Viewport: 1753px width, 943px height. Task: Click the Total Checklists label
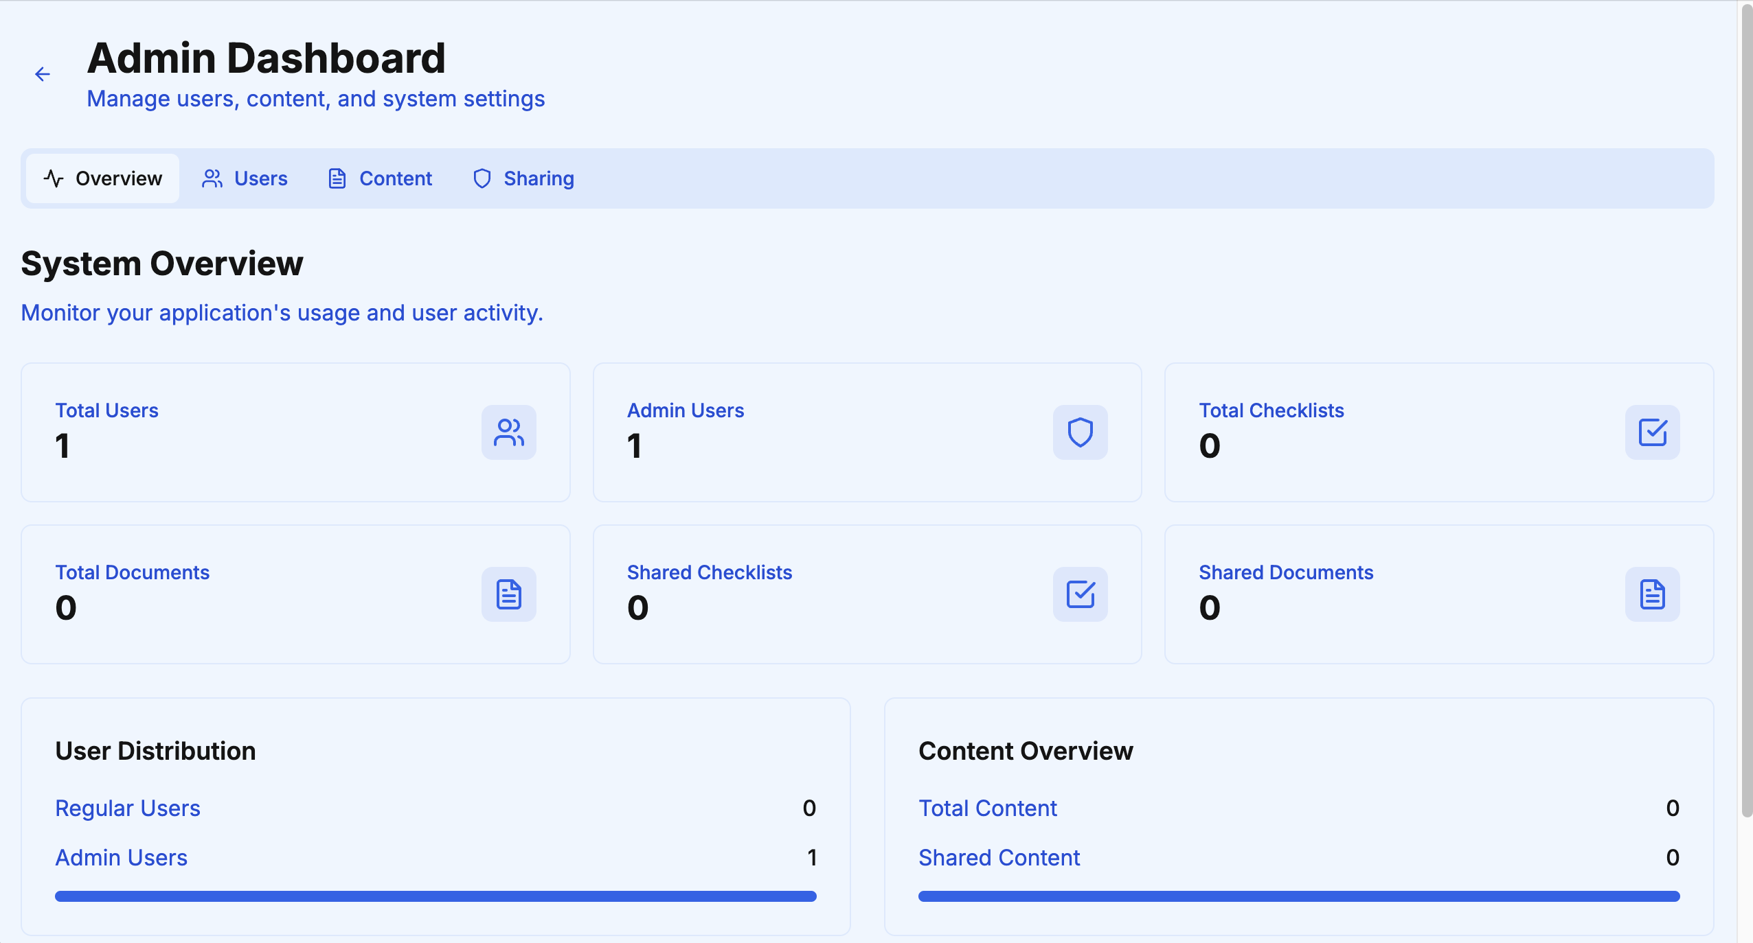tap(1271, 410)
